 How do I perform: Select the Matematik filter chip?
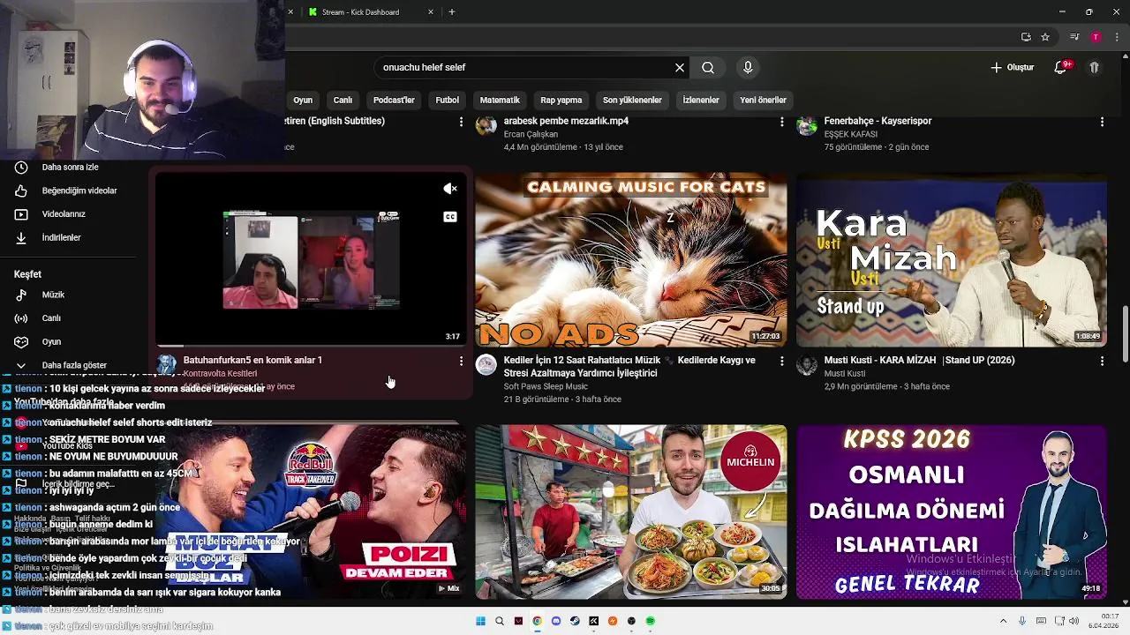point(500,100)
